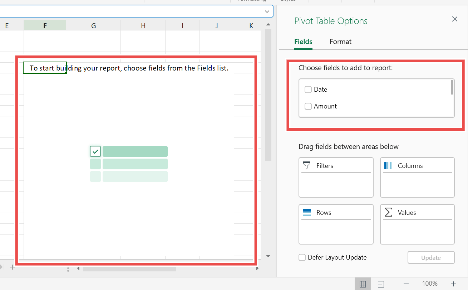Click the vertical scrollbar down arrow
468x290 pixels.
268,256
